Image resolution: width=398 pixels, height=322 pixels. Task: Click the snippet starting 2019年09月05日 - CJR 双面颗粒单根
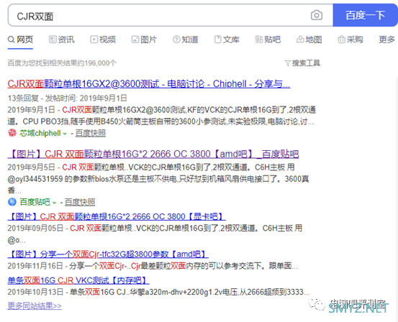[155, 234]
